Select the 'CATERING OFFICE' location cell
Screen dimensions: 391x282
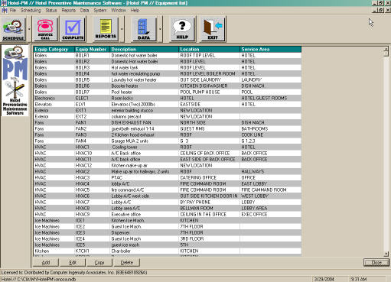[x=210, y=177]
